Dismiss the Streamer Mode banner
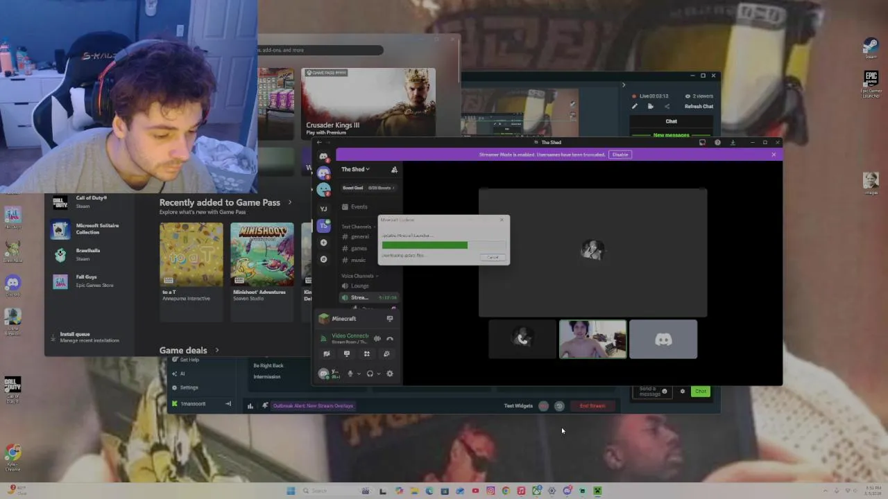Viewport: 888px width, 499px height. pos(774,155)
